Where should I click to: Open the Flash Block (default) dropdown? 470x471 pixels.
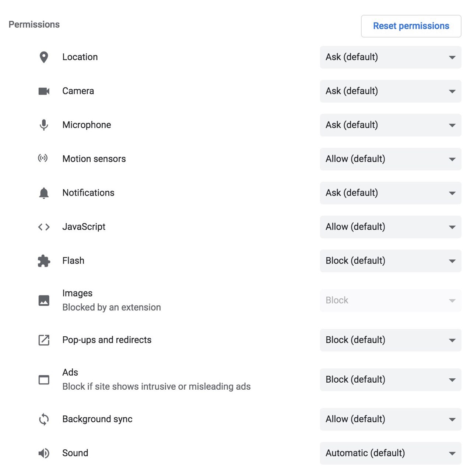(x=390, y=261)
